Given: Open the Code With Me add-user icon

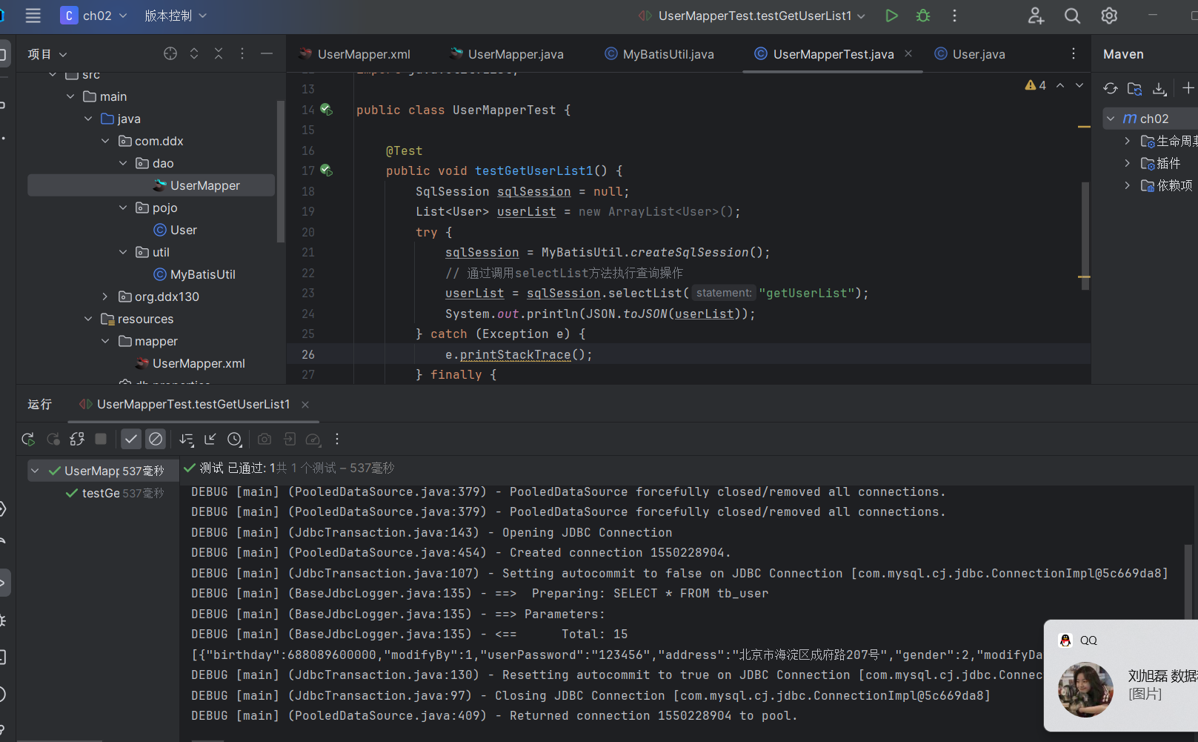Looking at the screenshot, I should (x=1036, y=16).
